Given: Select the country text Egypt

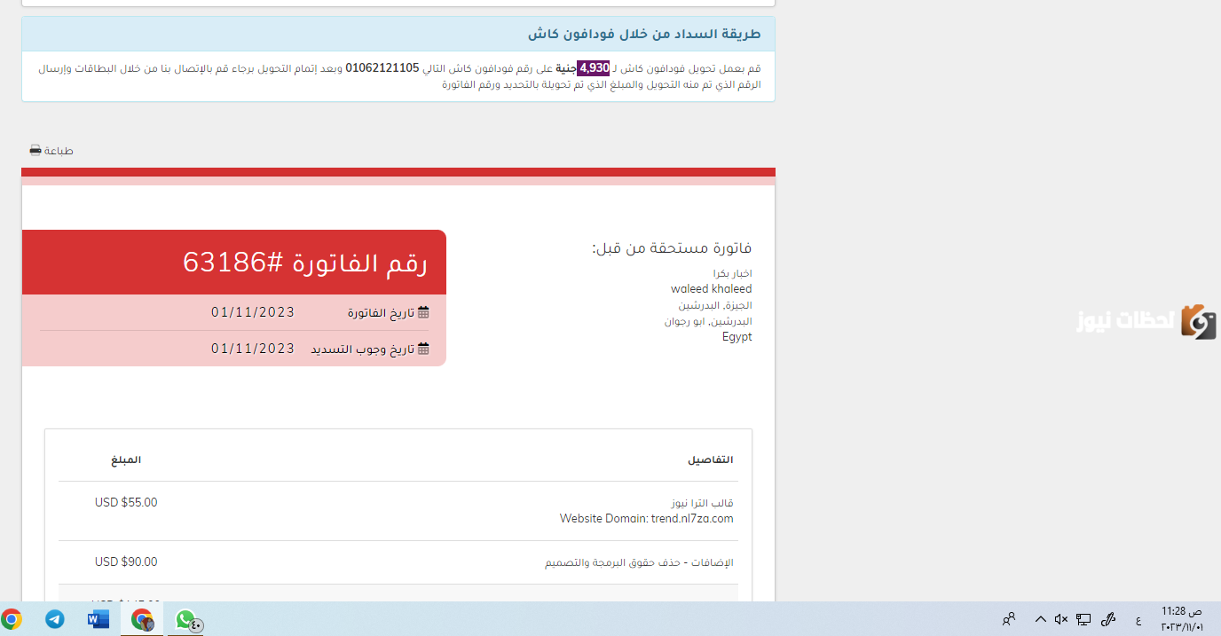Looking at the screenshot, I should [737, 337].
